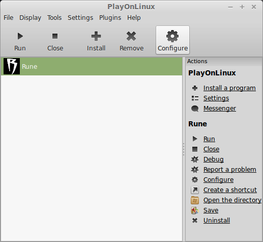This screenshot has width=263, height=242.
Task: Click the Uninstall X icon in sidebar
Action: [x=195, y=221]
